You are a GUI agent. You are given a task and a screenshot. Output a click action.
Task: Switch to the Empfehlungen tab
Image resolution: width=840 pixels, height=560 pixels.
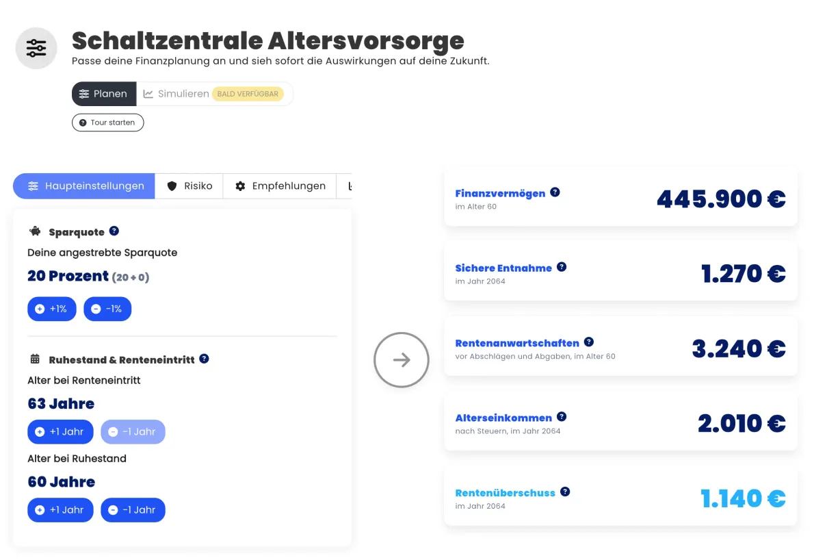tap(280, 186)
